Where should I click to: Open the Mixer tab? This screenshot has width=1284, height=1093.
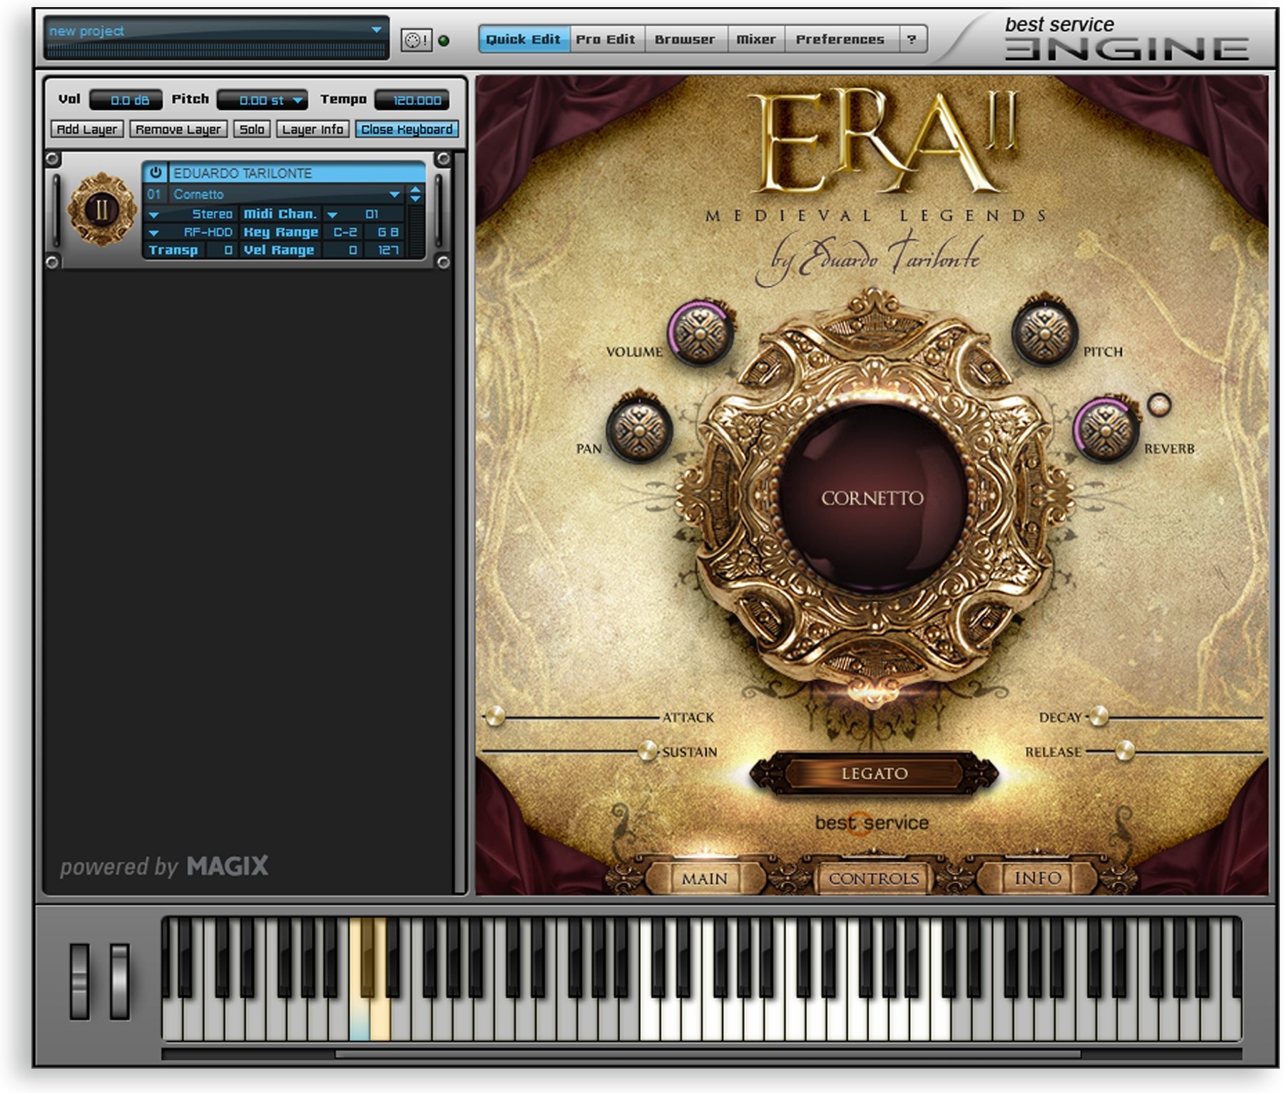coord(756,39)
